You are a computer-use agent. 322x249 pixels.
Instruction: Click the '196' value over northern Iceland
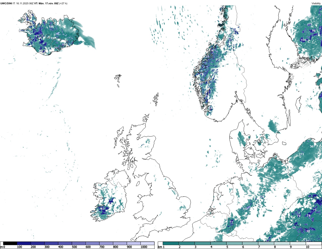click(51, 27)
